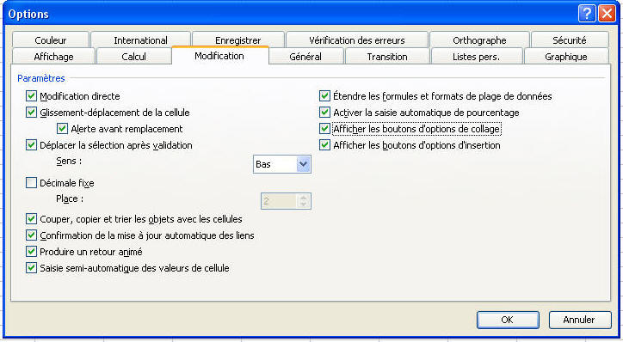This screenshot has height=342, width=623.
Task: Open the Vérification des erreurs tab
Action: point(357,40)
